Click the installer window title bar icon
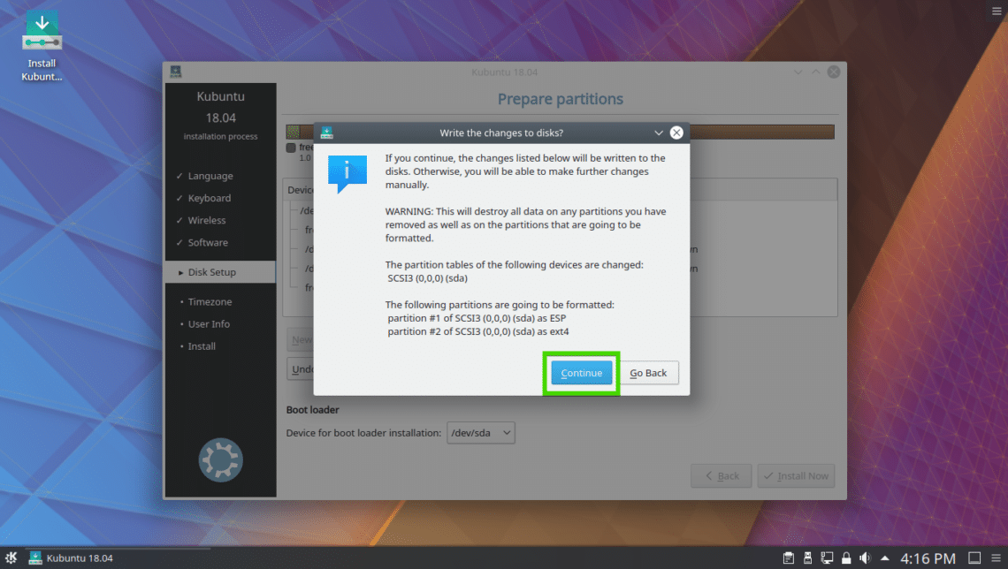This screenshot has width=1008, height=569. 175,72
